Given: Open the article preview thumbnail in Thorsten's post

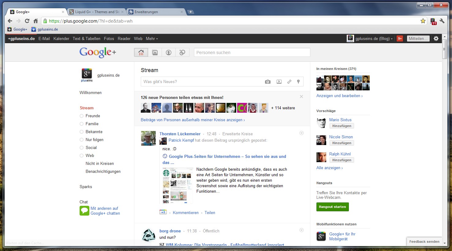Looking at the screenshot, I should (x=178, y=185).
